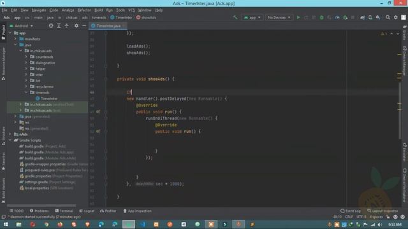
Task: Collapse all items in Project panel
Action: 66,25
